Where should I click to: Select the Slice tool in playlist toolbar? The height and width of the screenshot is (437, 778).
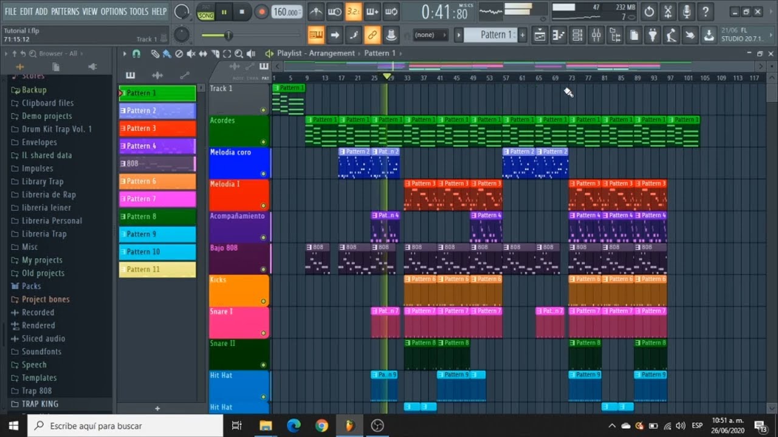[x=215, y=54]
